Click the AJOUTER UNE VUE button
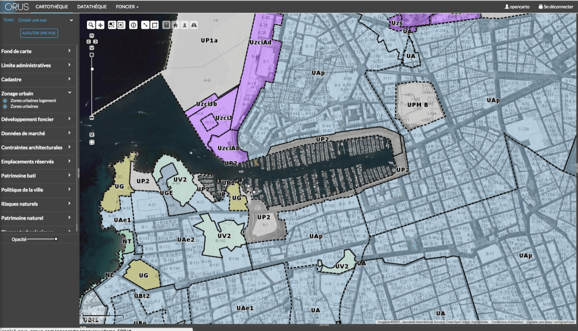This screenshot has height=331, width=578. pos(39,33)
